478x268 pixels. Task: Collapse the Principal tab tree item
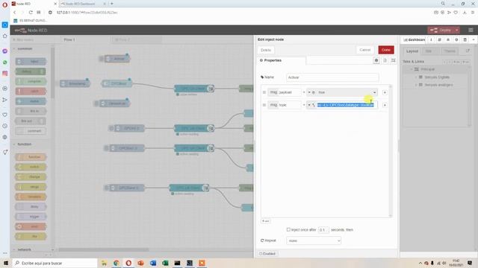coord(411,69)
